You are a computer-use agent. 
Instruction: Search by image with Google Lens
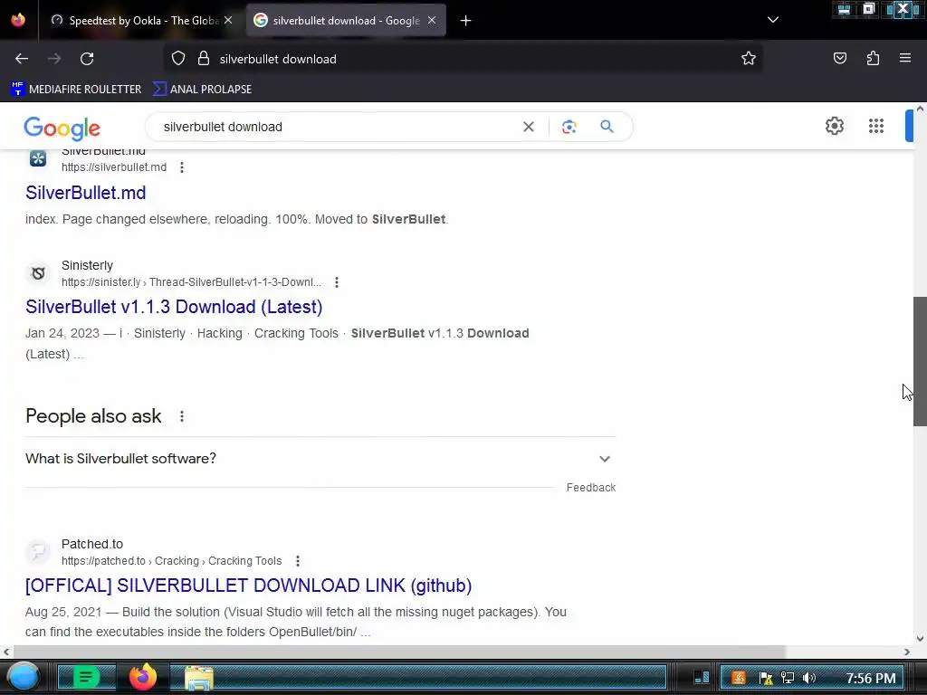pyautogui.click(x=569, y=127)
